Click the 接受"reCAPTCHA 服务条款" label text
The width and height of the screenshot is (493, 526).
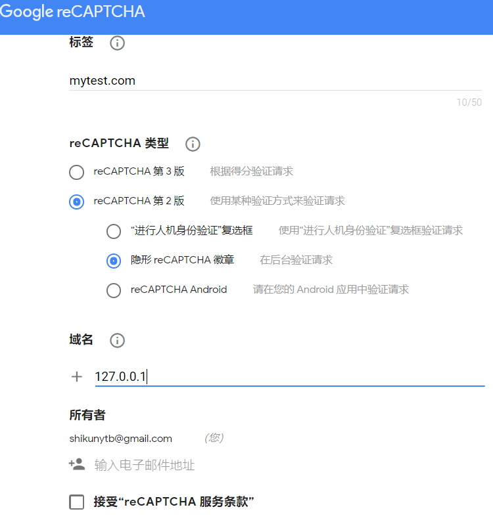click(x=174, y=502)
